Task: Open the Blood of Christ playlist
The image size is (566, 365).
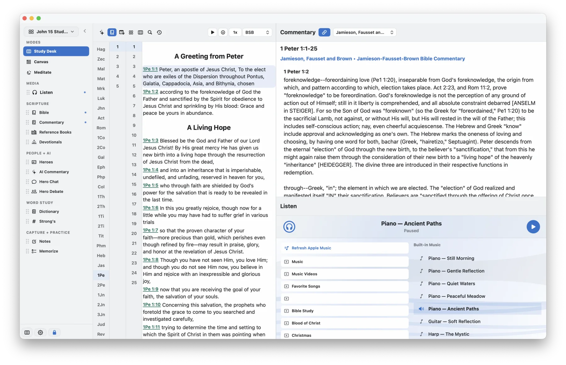Action: (x=345, y=323)
